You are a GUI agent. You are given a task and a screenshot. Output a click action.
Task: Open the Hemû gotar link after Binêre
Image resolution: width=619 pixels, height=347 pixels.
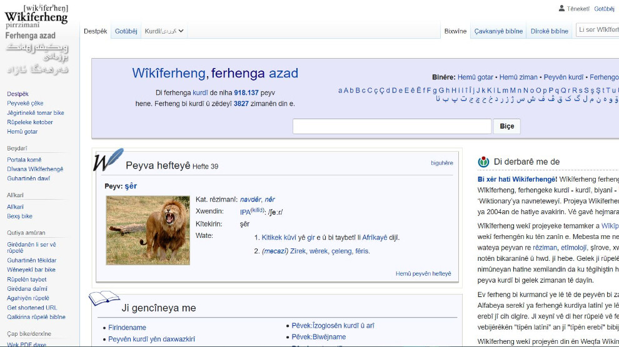[475, 77]
